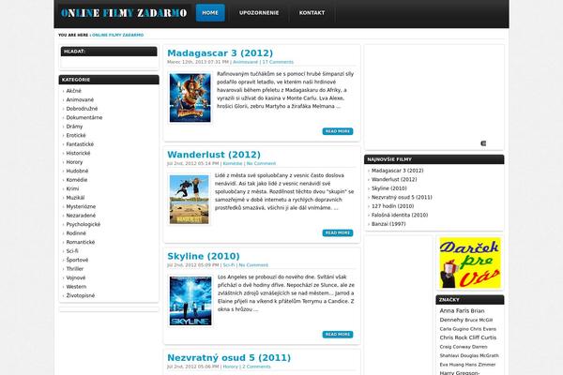Open the No Comment link under Wanderlust
The image size is (563, 375).
coord(261,164)
